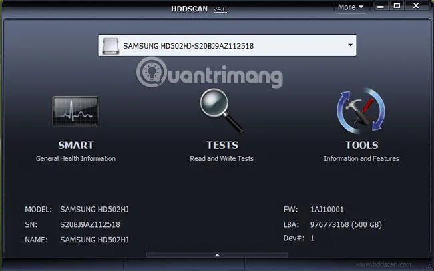Select drive SAMSUNG HD502HJ-S20BJ9AZ112518 in selector
The height and width of the screenshot is (271, 434).
(227, 45)
